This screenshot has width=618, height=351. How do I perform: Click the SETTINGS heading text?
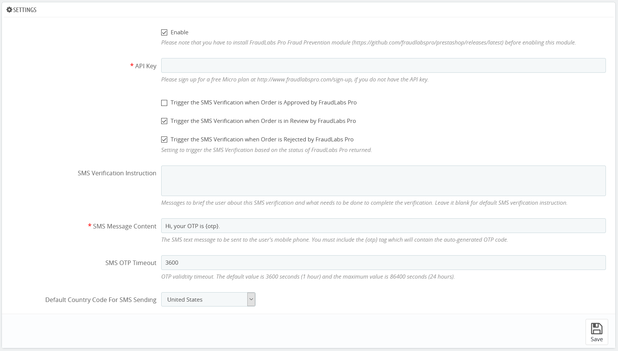pos(25,10)
